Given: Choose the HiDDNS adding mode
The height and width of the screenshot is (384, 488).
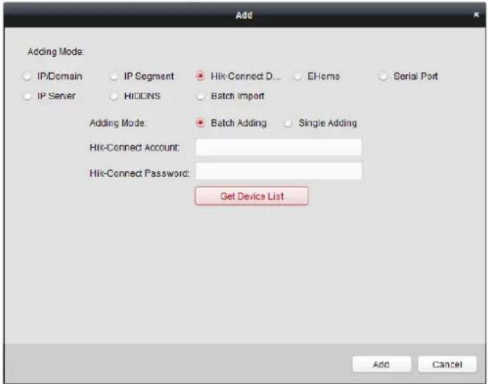Looking at the screenshot, I should 114,96.
